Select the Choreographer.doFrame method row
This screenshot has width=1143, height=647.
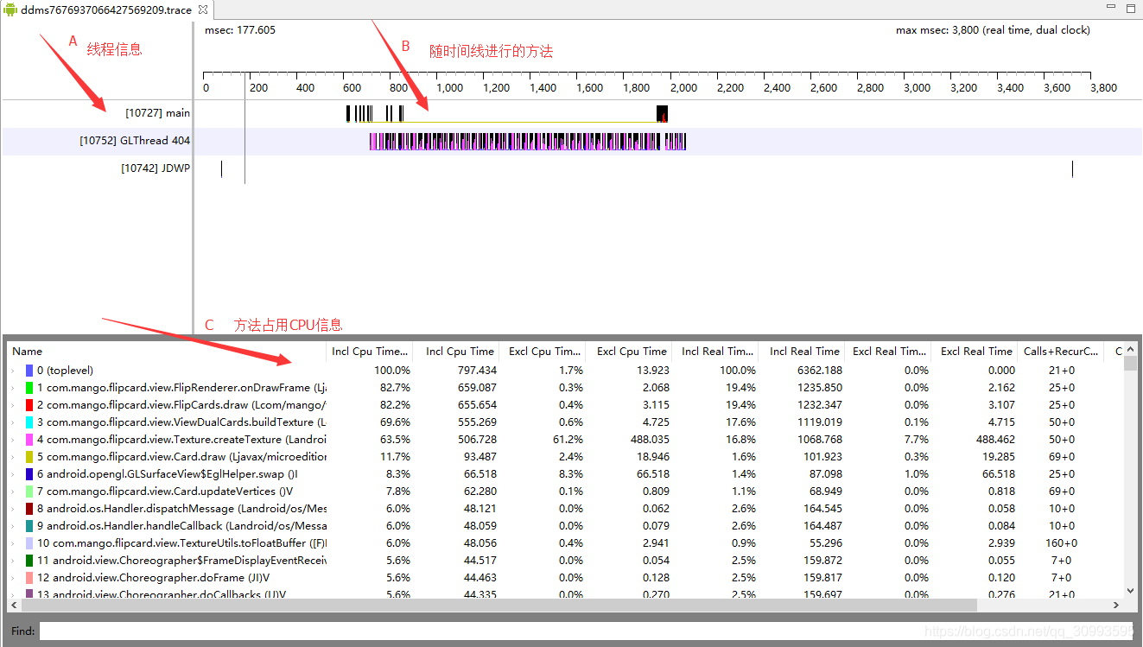click(x=566, y=578)
